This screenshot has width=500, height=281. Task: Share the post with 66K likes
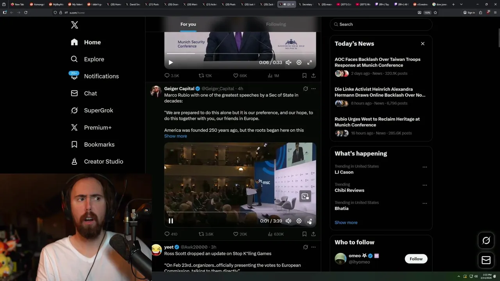[x=313, y=76]
